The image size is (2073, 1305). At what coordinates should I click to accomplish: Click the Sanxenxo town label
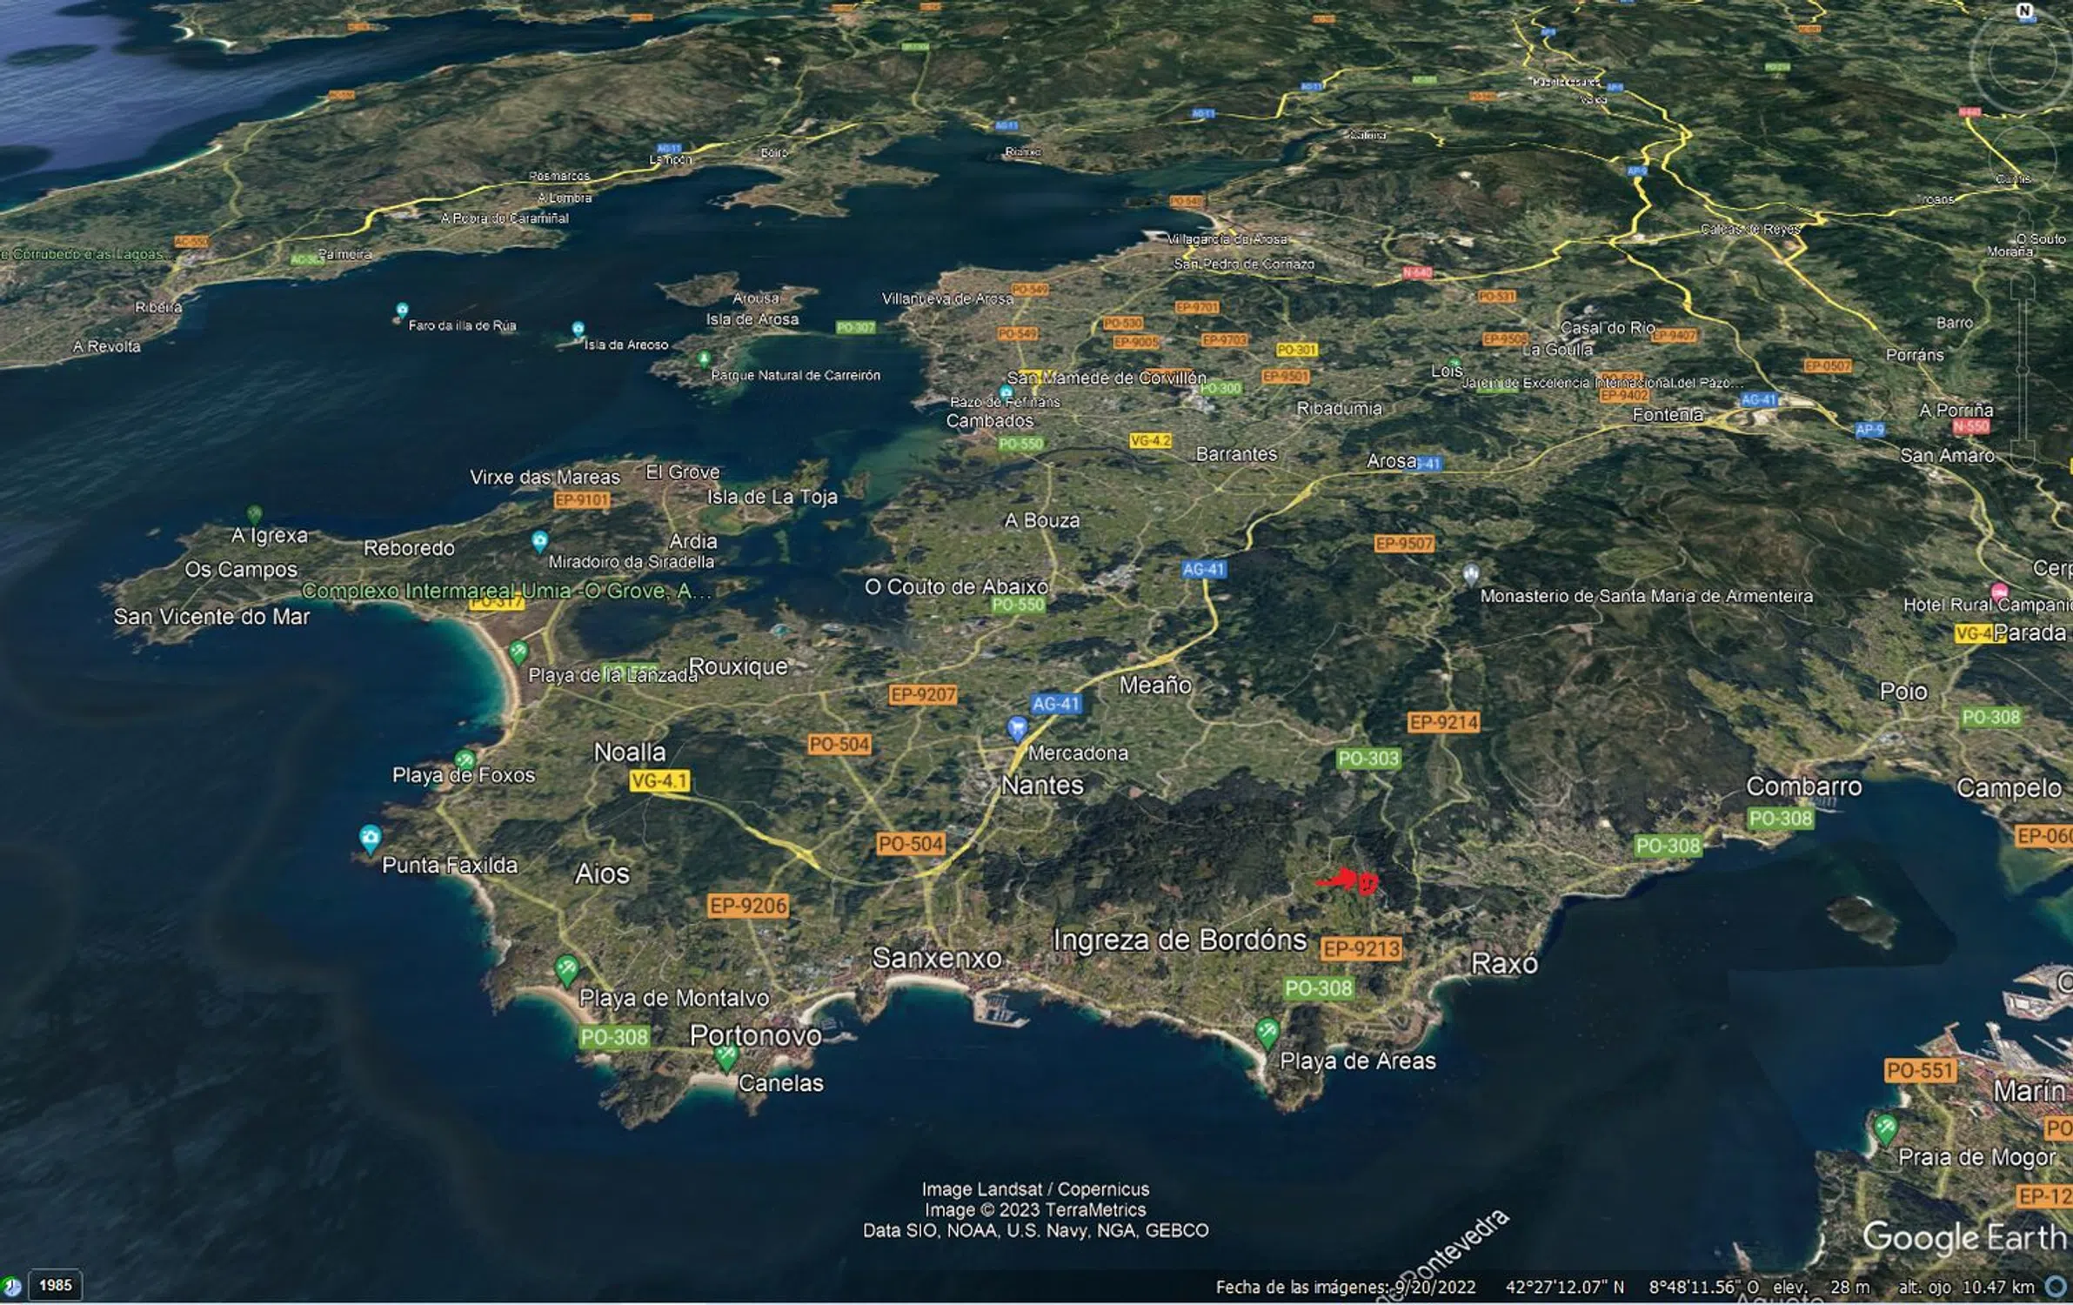(936, 958)
